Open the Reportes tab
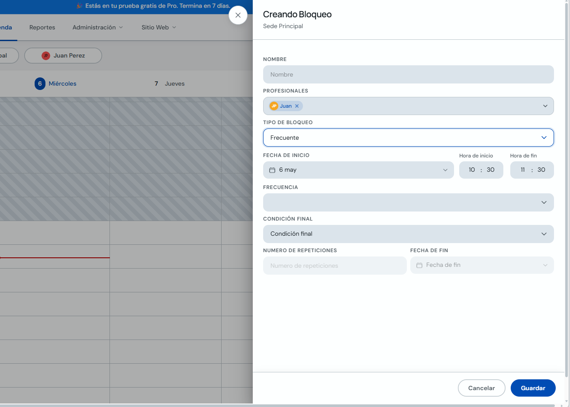The width and height of the screenshot is (570, 407). 42,27
